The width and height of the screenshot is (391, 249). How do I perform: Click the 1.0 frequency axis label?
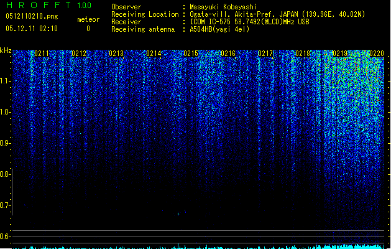tap(5, 112)
